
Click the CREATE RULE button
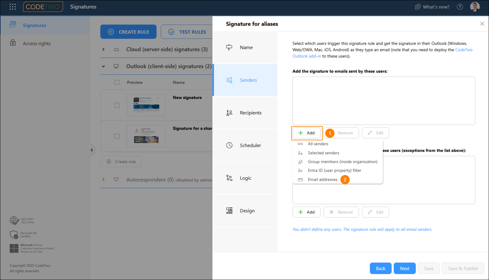pyautogui.click(x=128, y=32)
